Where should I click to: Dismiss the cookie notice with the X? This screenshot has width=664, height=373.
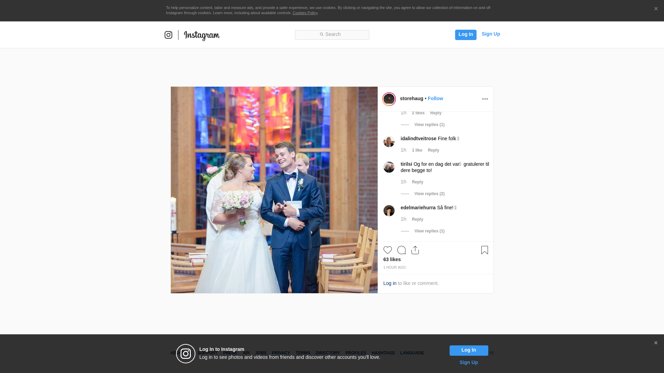pos(656,9)
